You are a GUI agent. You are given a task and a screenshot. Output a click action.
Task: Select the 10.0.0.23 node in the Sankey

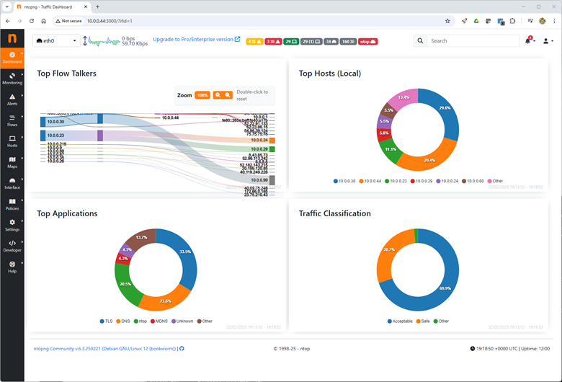pos(43,136)
